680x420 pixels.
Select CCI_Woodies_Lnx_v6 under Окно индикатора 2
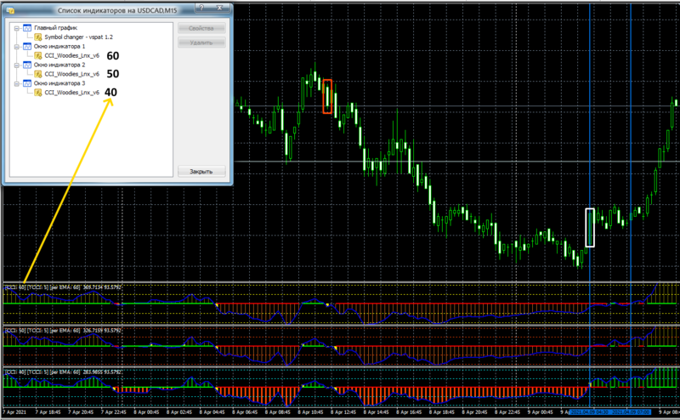(71, 74)
